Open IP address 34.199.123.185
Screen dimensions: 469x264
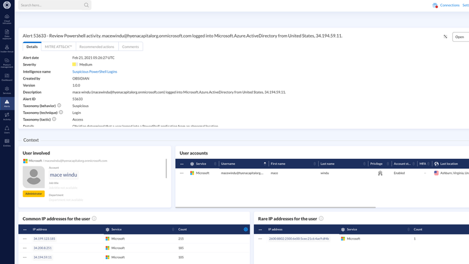pos(44,238)
